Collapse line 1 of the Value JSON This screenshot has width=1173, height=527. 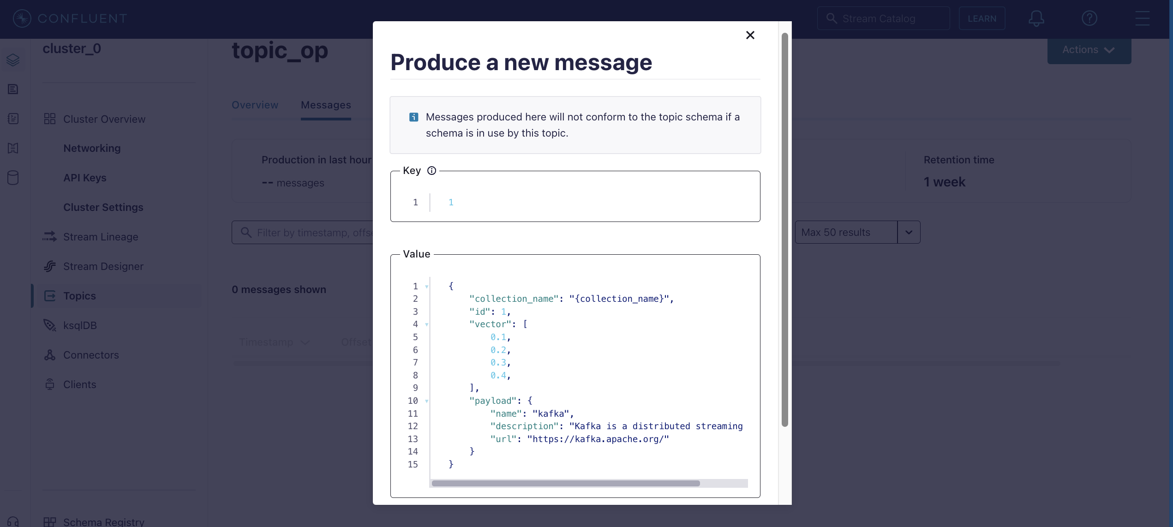click(x=425, y=286)
